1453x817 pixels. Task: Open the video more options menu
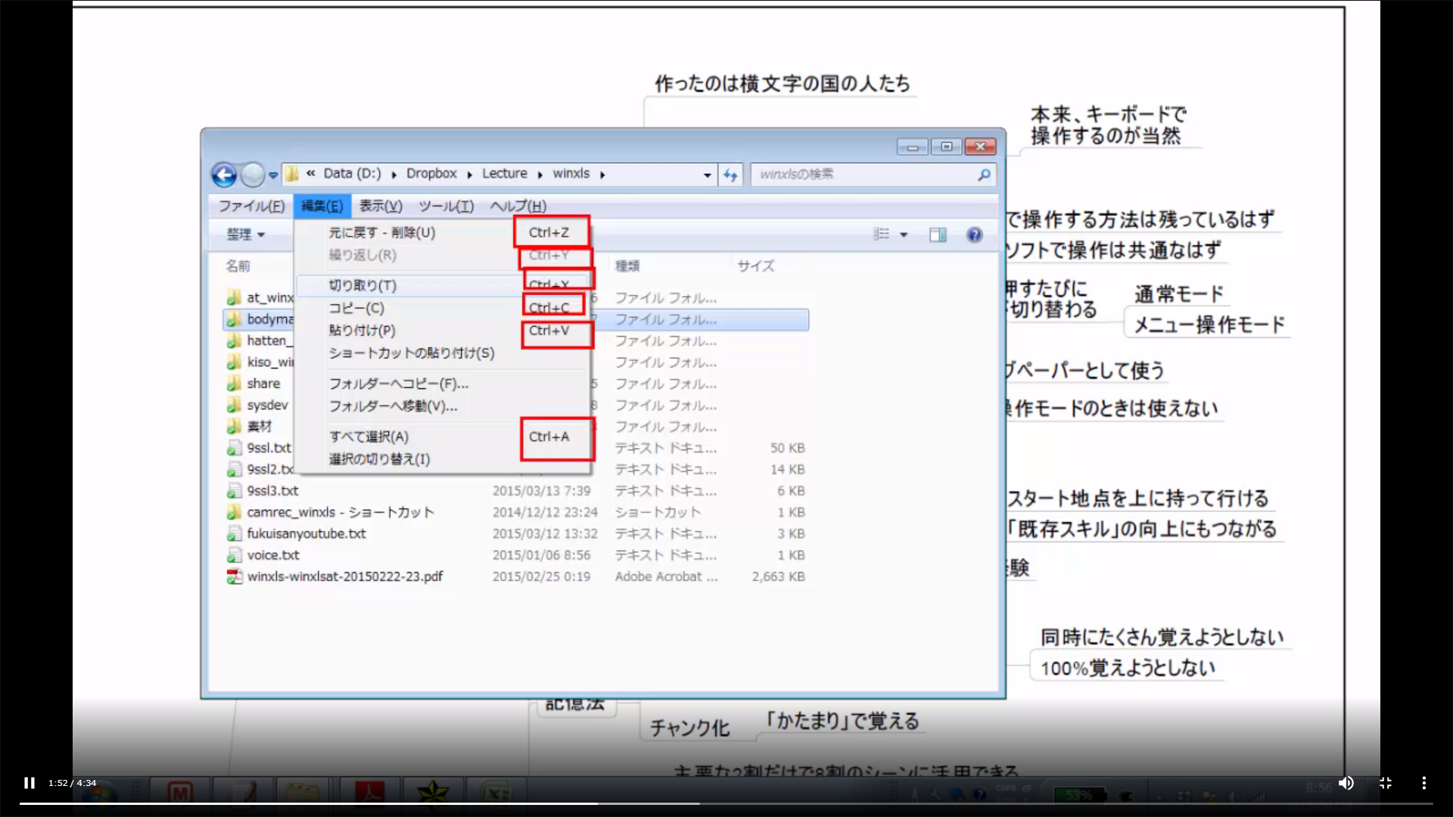pos(1423,783)
